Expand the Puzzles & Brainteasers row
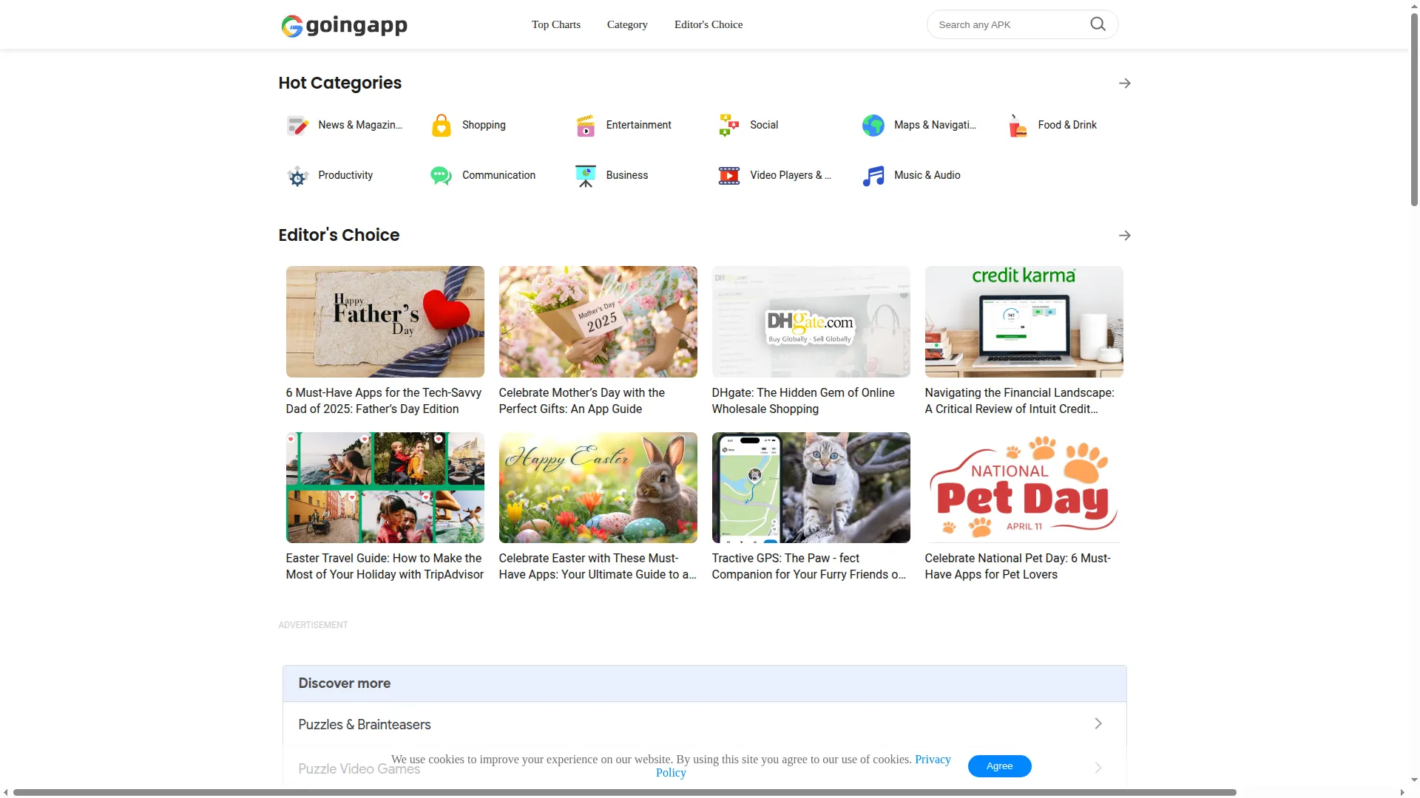Screen dimensions: 1420x798 point(705,724)
